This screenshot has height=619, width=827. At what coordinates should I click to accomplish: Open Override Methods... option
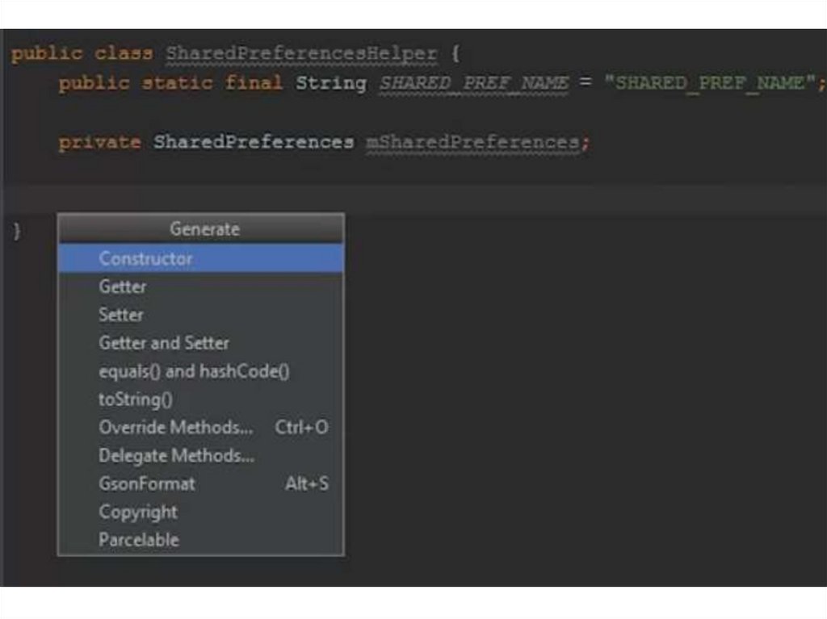point(175,428)
